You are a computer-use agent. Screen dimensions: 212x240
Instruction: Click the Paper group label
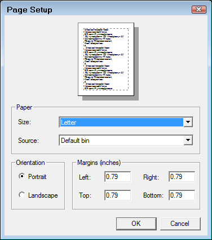point(24,107)
